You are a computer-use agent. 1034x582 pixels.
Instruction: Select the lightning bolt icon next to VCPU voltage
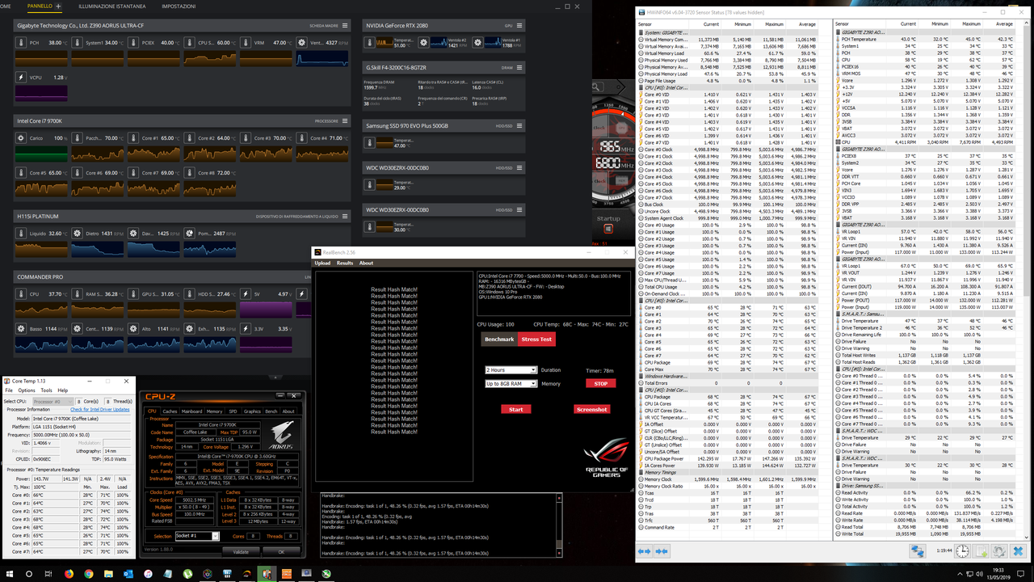coord(20,77)
